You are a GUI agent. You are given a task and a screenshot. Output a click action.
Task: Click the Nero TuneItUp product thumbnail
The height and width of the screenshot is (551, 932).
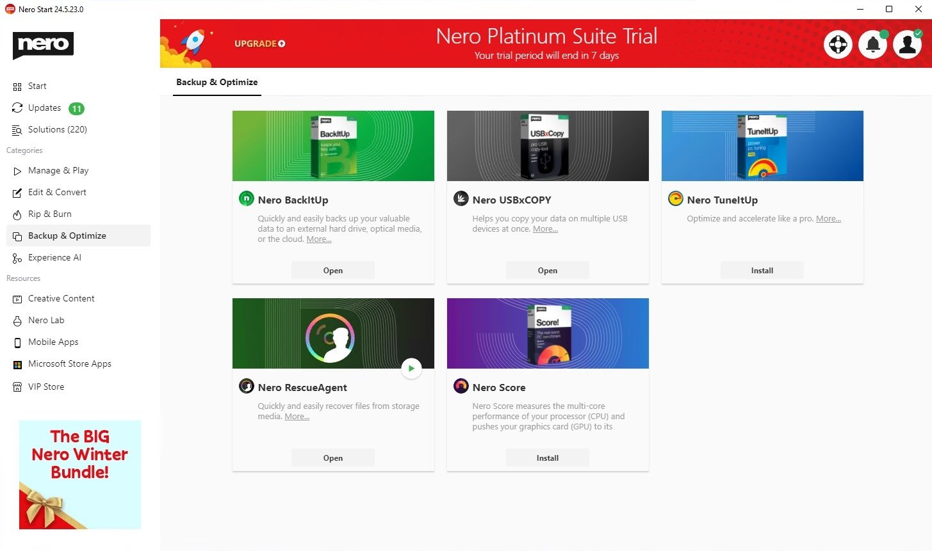coord(762,146)
